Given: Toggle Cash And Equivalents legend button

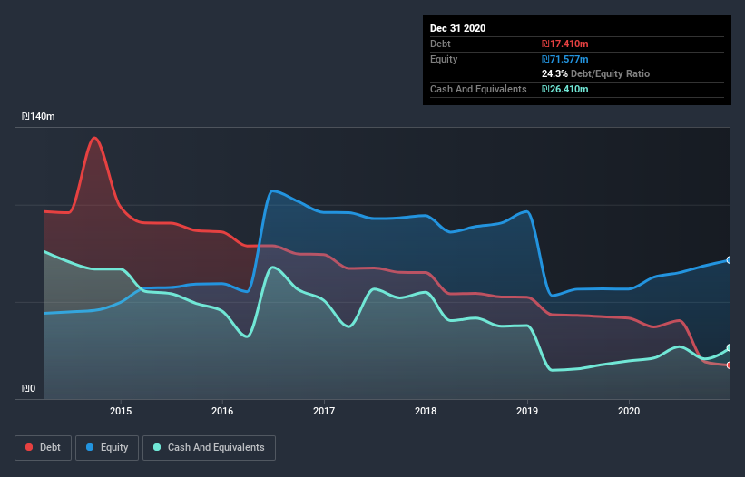Looking at the screenshot, I should tap(209, 448).
